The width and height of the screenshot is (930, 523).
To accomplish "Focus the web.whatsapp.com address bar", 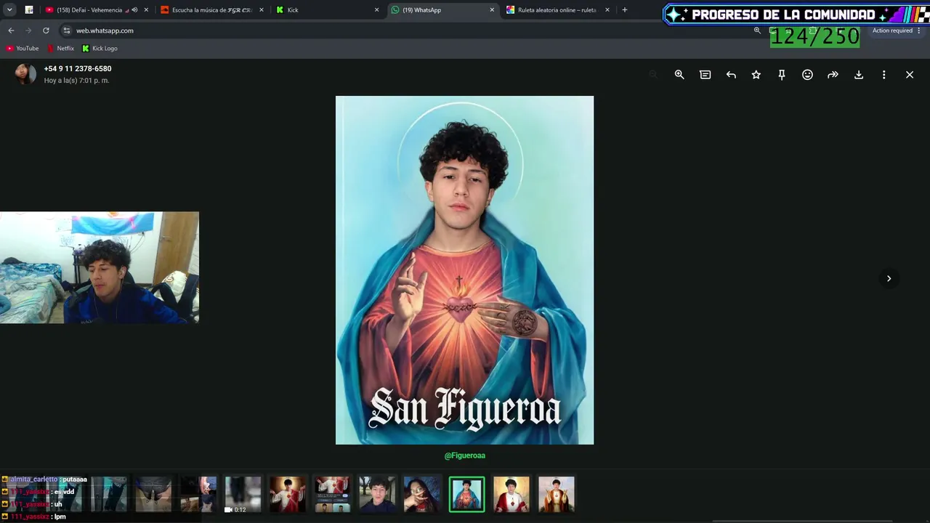I will pyautogui.click(x=407, y=31).
